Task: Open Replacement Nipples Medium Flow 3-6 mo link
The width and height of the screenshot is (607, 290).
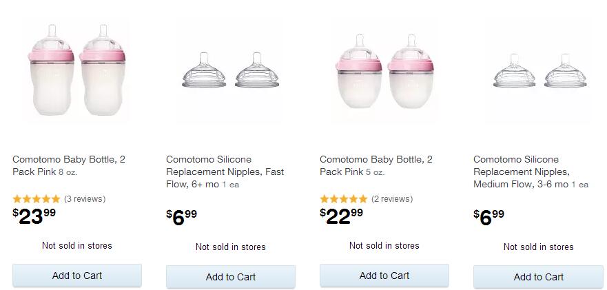Action: pos(522,172)
